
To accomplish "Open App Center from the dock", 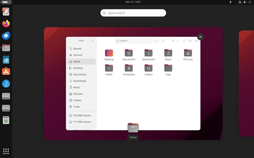I will (x=6, y=72).
